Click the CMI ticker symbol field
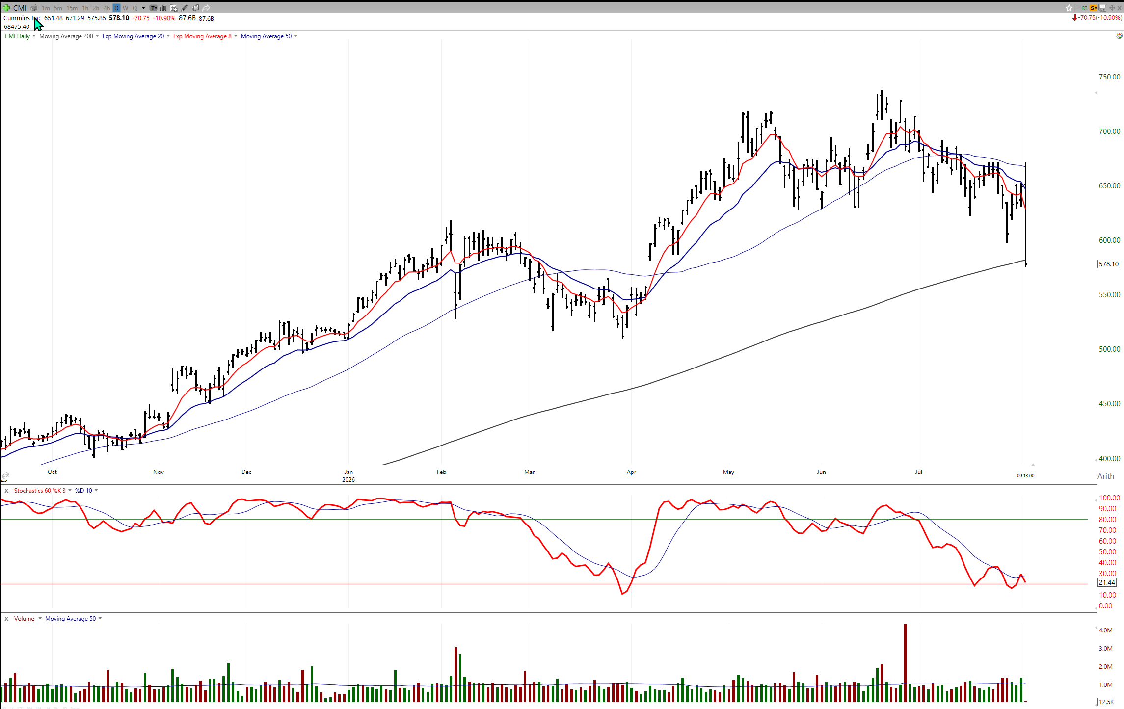 (x=20, y=8)
